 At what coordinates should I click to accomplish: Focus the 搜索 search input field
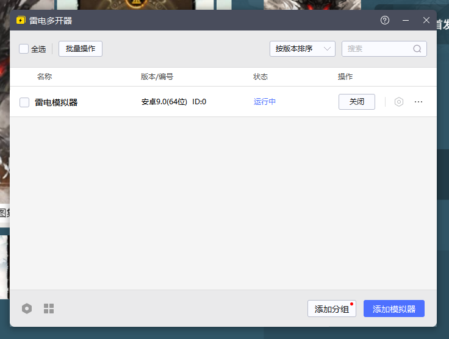[x=384, y=49]
